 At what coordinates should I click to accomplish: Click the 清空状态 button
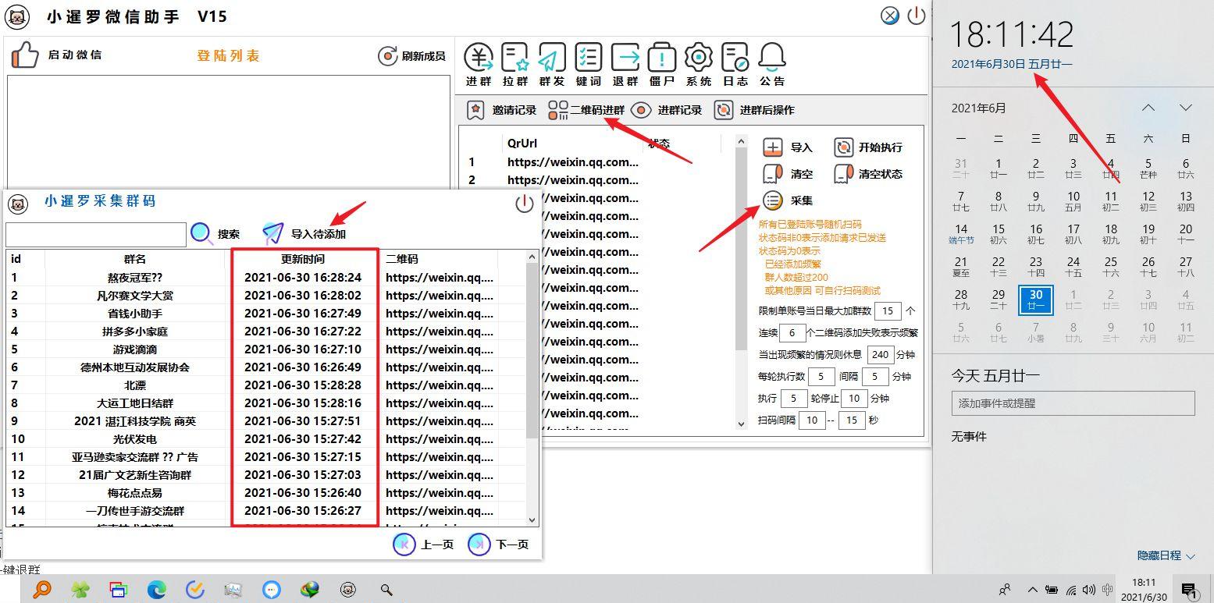(x=868, y=173)
